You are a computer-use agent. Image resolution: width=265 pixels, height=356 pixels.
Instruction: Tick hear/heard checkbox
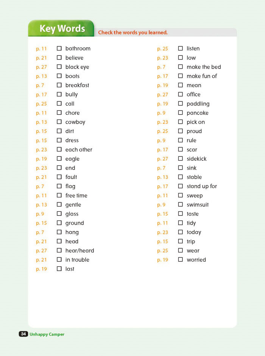click(x=59, y=250)
